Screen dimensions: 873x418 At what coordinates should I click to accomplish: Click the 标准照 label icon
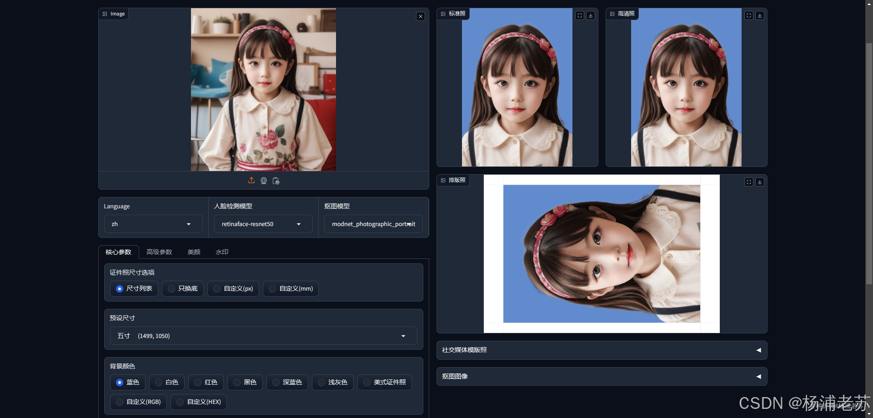443,14
